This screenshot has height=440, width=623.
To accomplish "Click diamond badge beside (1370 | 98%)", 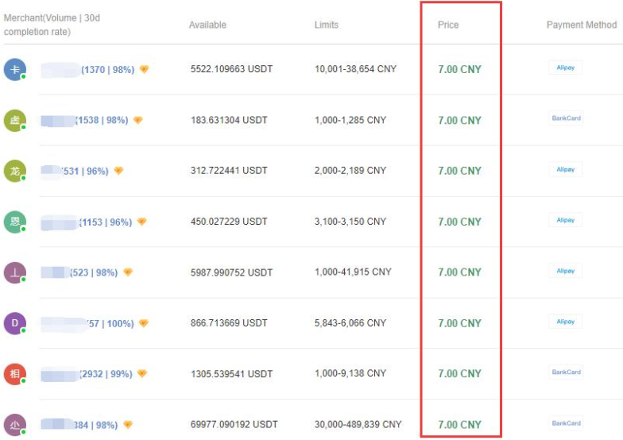I will coord(145,69).
